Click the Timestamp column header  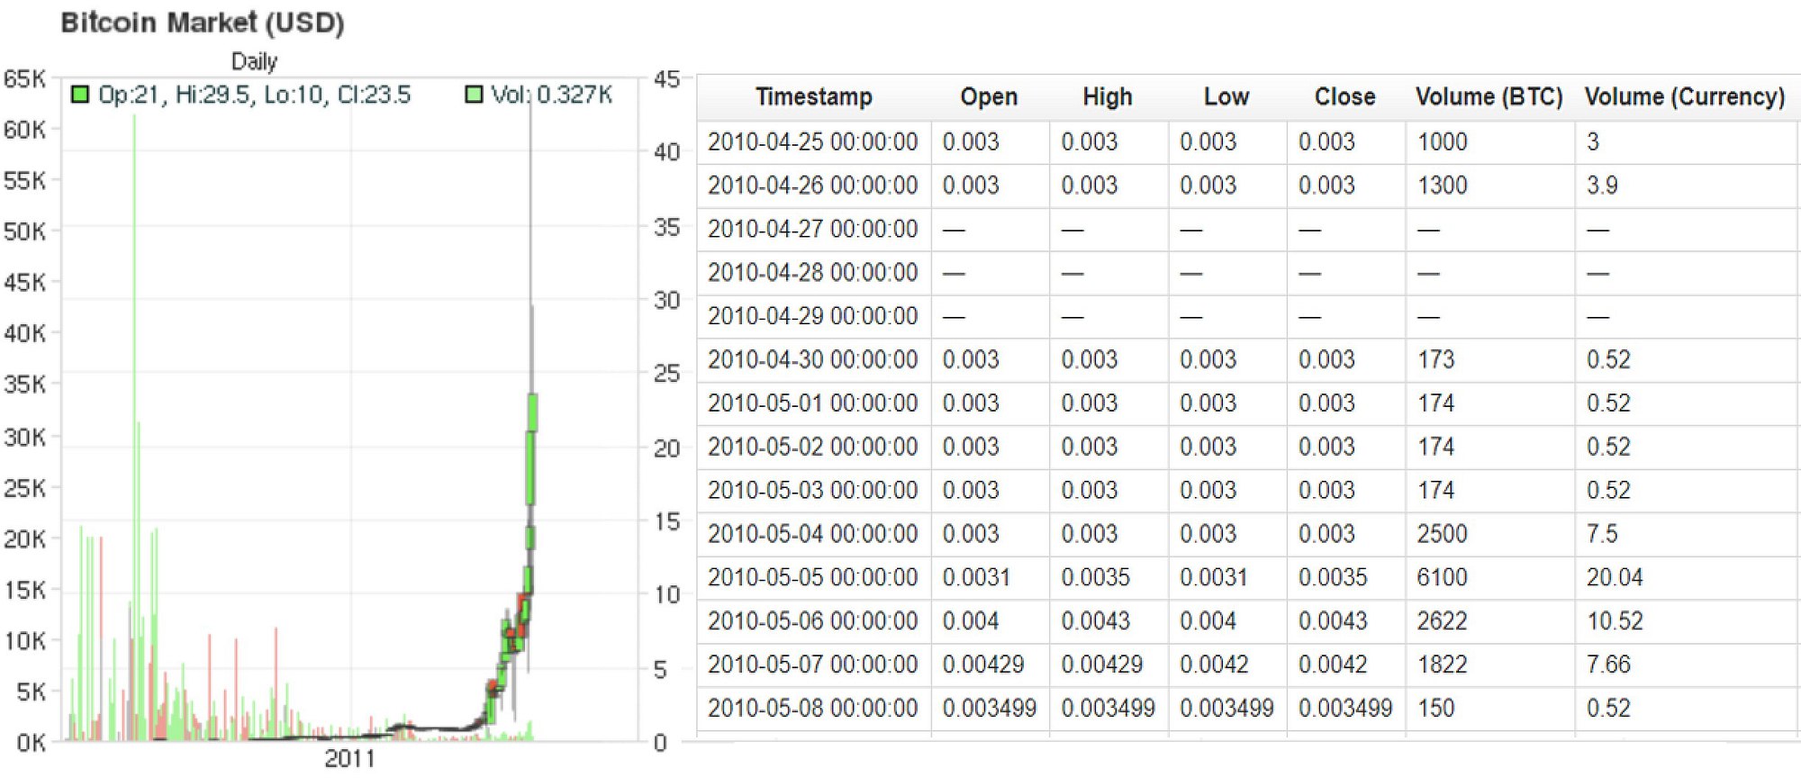tap(814, 97)
